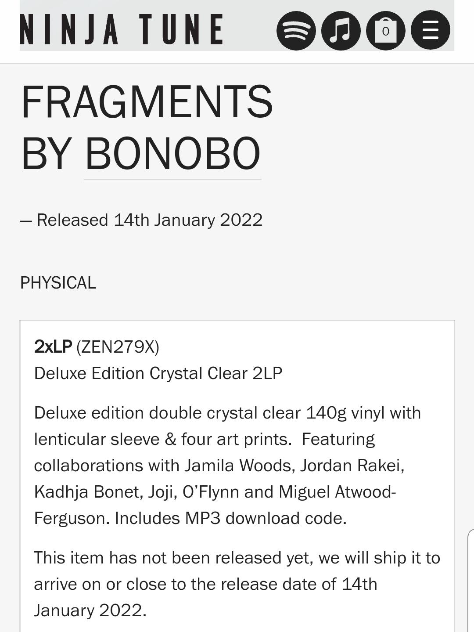Select the cart item counter showing 0

pyautogui.click(x=385, y=32)
